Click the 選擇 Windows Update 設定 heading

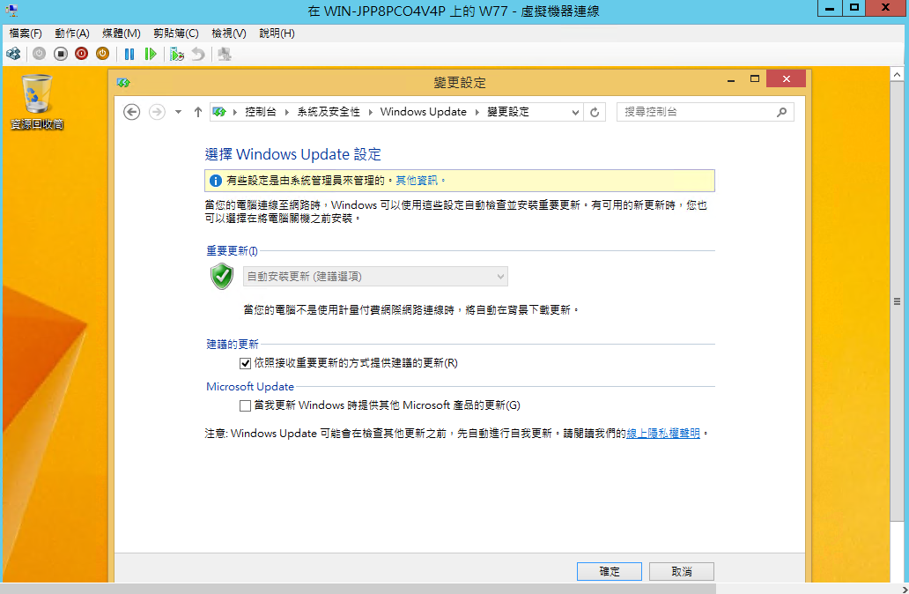292,154
